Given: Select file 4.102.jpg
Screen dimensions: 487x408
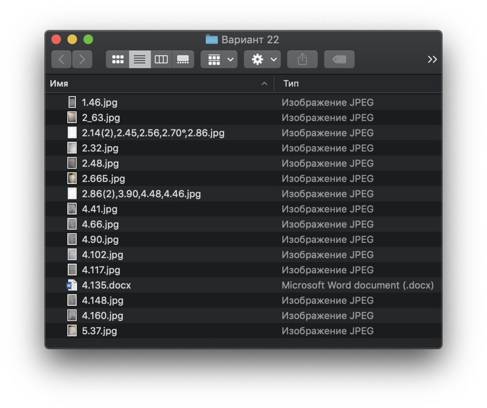Looking at the screenshot, I should 243,255.
